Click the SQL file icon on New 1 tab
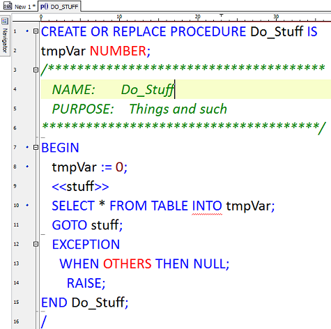The image size is (331, 329). coord(8,6)
